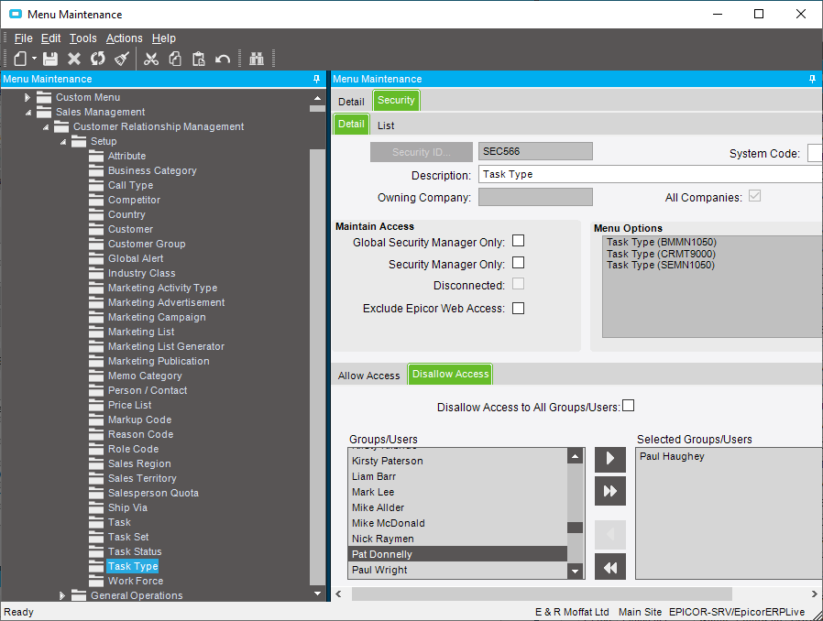Click the Refresh toolbar icon
823x621 pixels.
(x=98, y=59)
